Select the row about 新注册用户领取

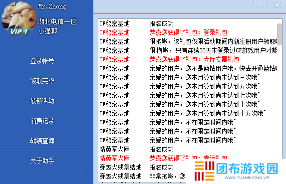point(188,41)
